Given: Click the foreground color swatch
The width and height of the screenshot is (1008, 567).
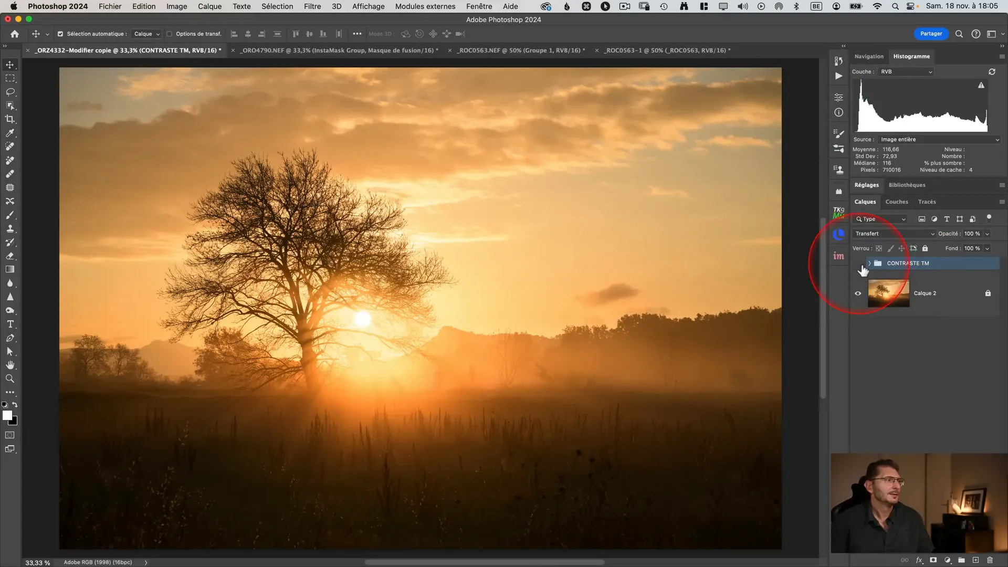Looking at the screenshot, I should click(7, 415).
